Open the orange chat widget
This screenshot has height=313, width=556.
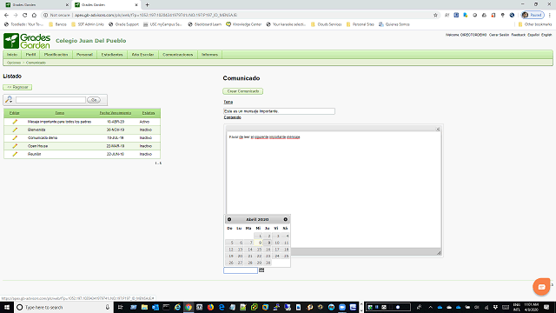tap(541, 286)
